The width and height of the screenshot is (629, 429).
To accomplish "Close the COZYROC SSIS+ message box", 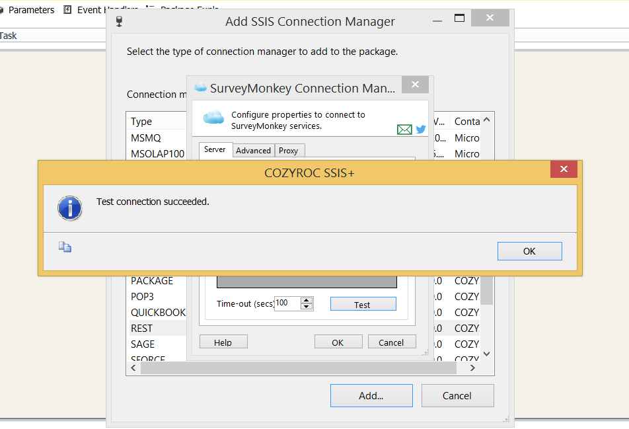I will coord(564,169).
